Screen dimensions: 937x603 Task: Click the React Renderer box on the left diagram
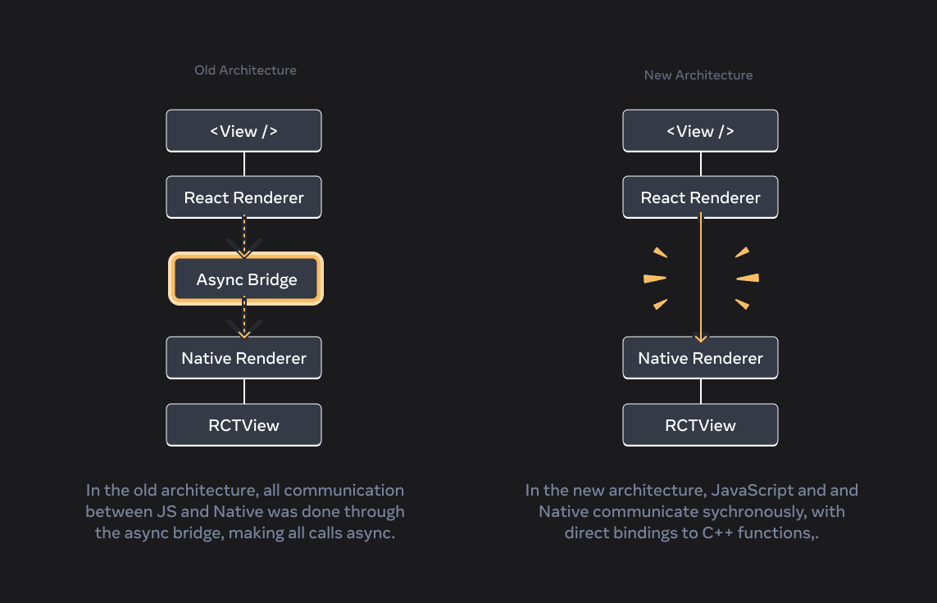pos(243,197)
